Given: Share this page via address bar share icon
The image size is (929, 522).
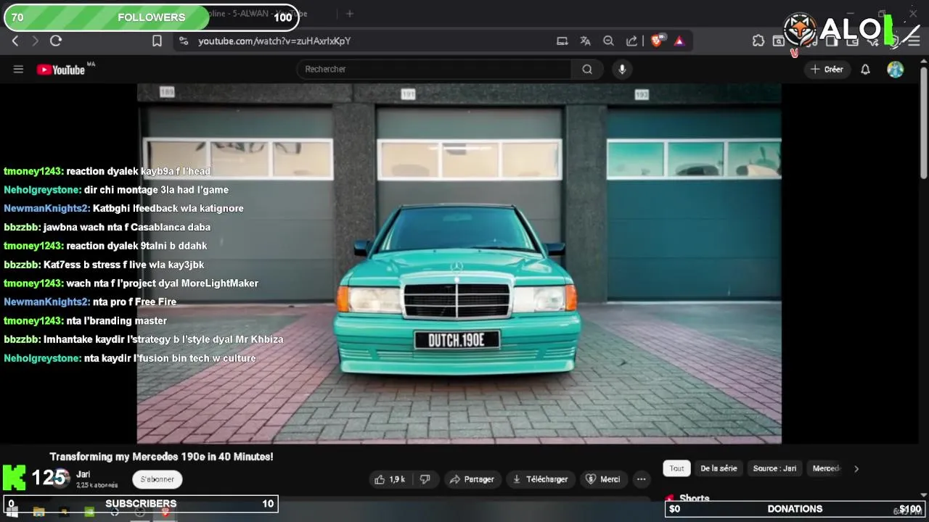Looking at the screenshot, I should [631, 41].
